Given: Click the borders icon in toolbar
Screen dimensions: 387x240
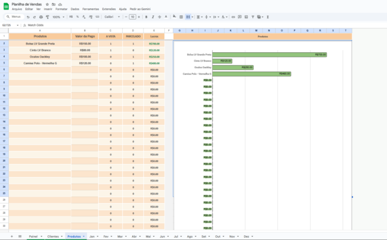Looking at the screenshot, I should pos(181,17).
